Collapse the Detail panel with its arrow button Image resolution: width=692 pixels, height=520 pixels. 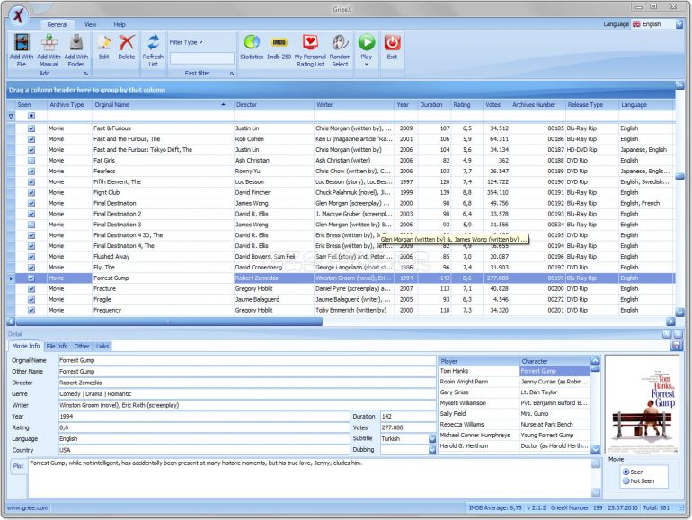pyautogui.click(x=667, y=334)
